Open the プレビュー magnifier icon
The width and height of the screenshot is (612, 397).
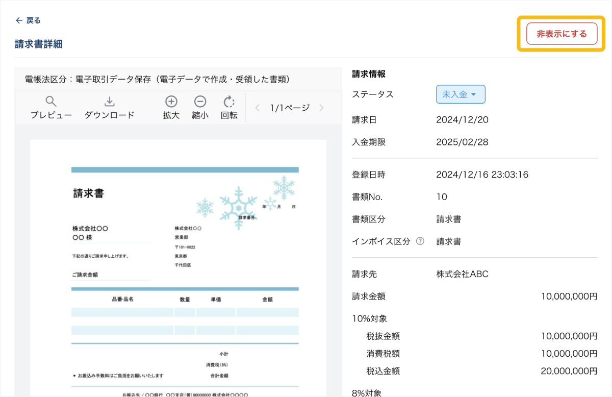(x=51, y=102)
